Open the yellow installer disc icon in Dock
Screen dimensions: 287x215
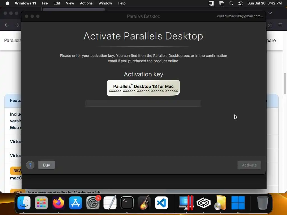pos(221,203)
